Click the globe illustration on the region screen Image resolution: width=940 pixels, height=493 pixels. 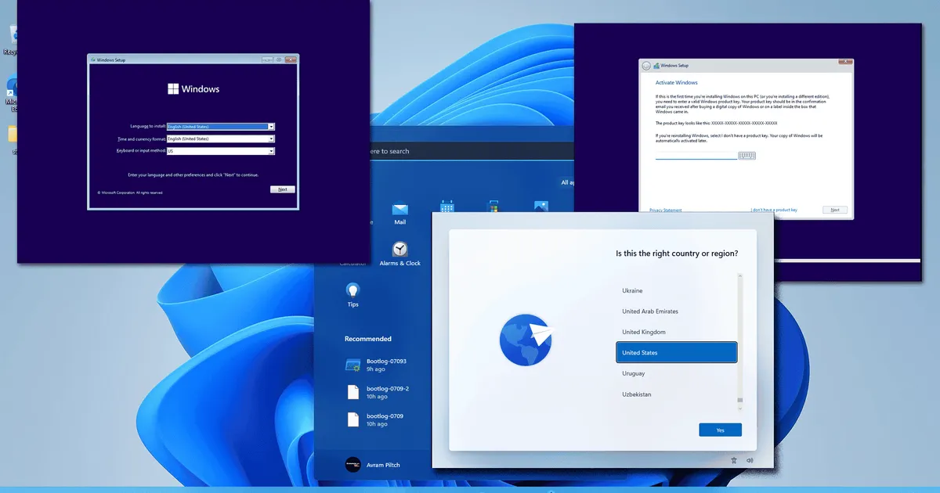click(x=525, y=340)
